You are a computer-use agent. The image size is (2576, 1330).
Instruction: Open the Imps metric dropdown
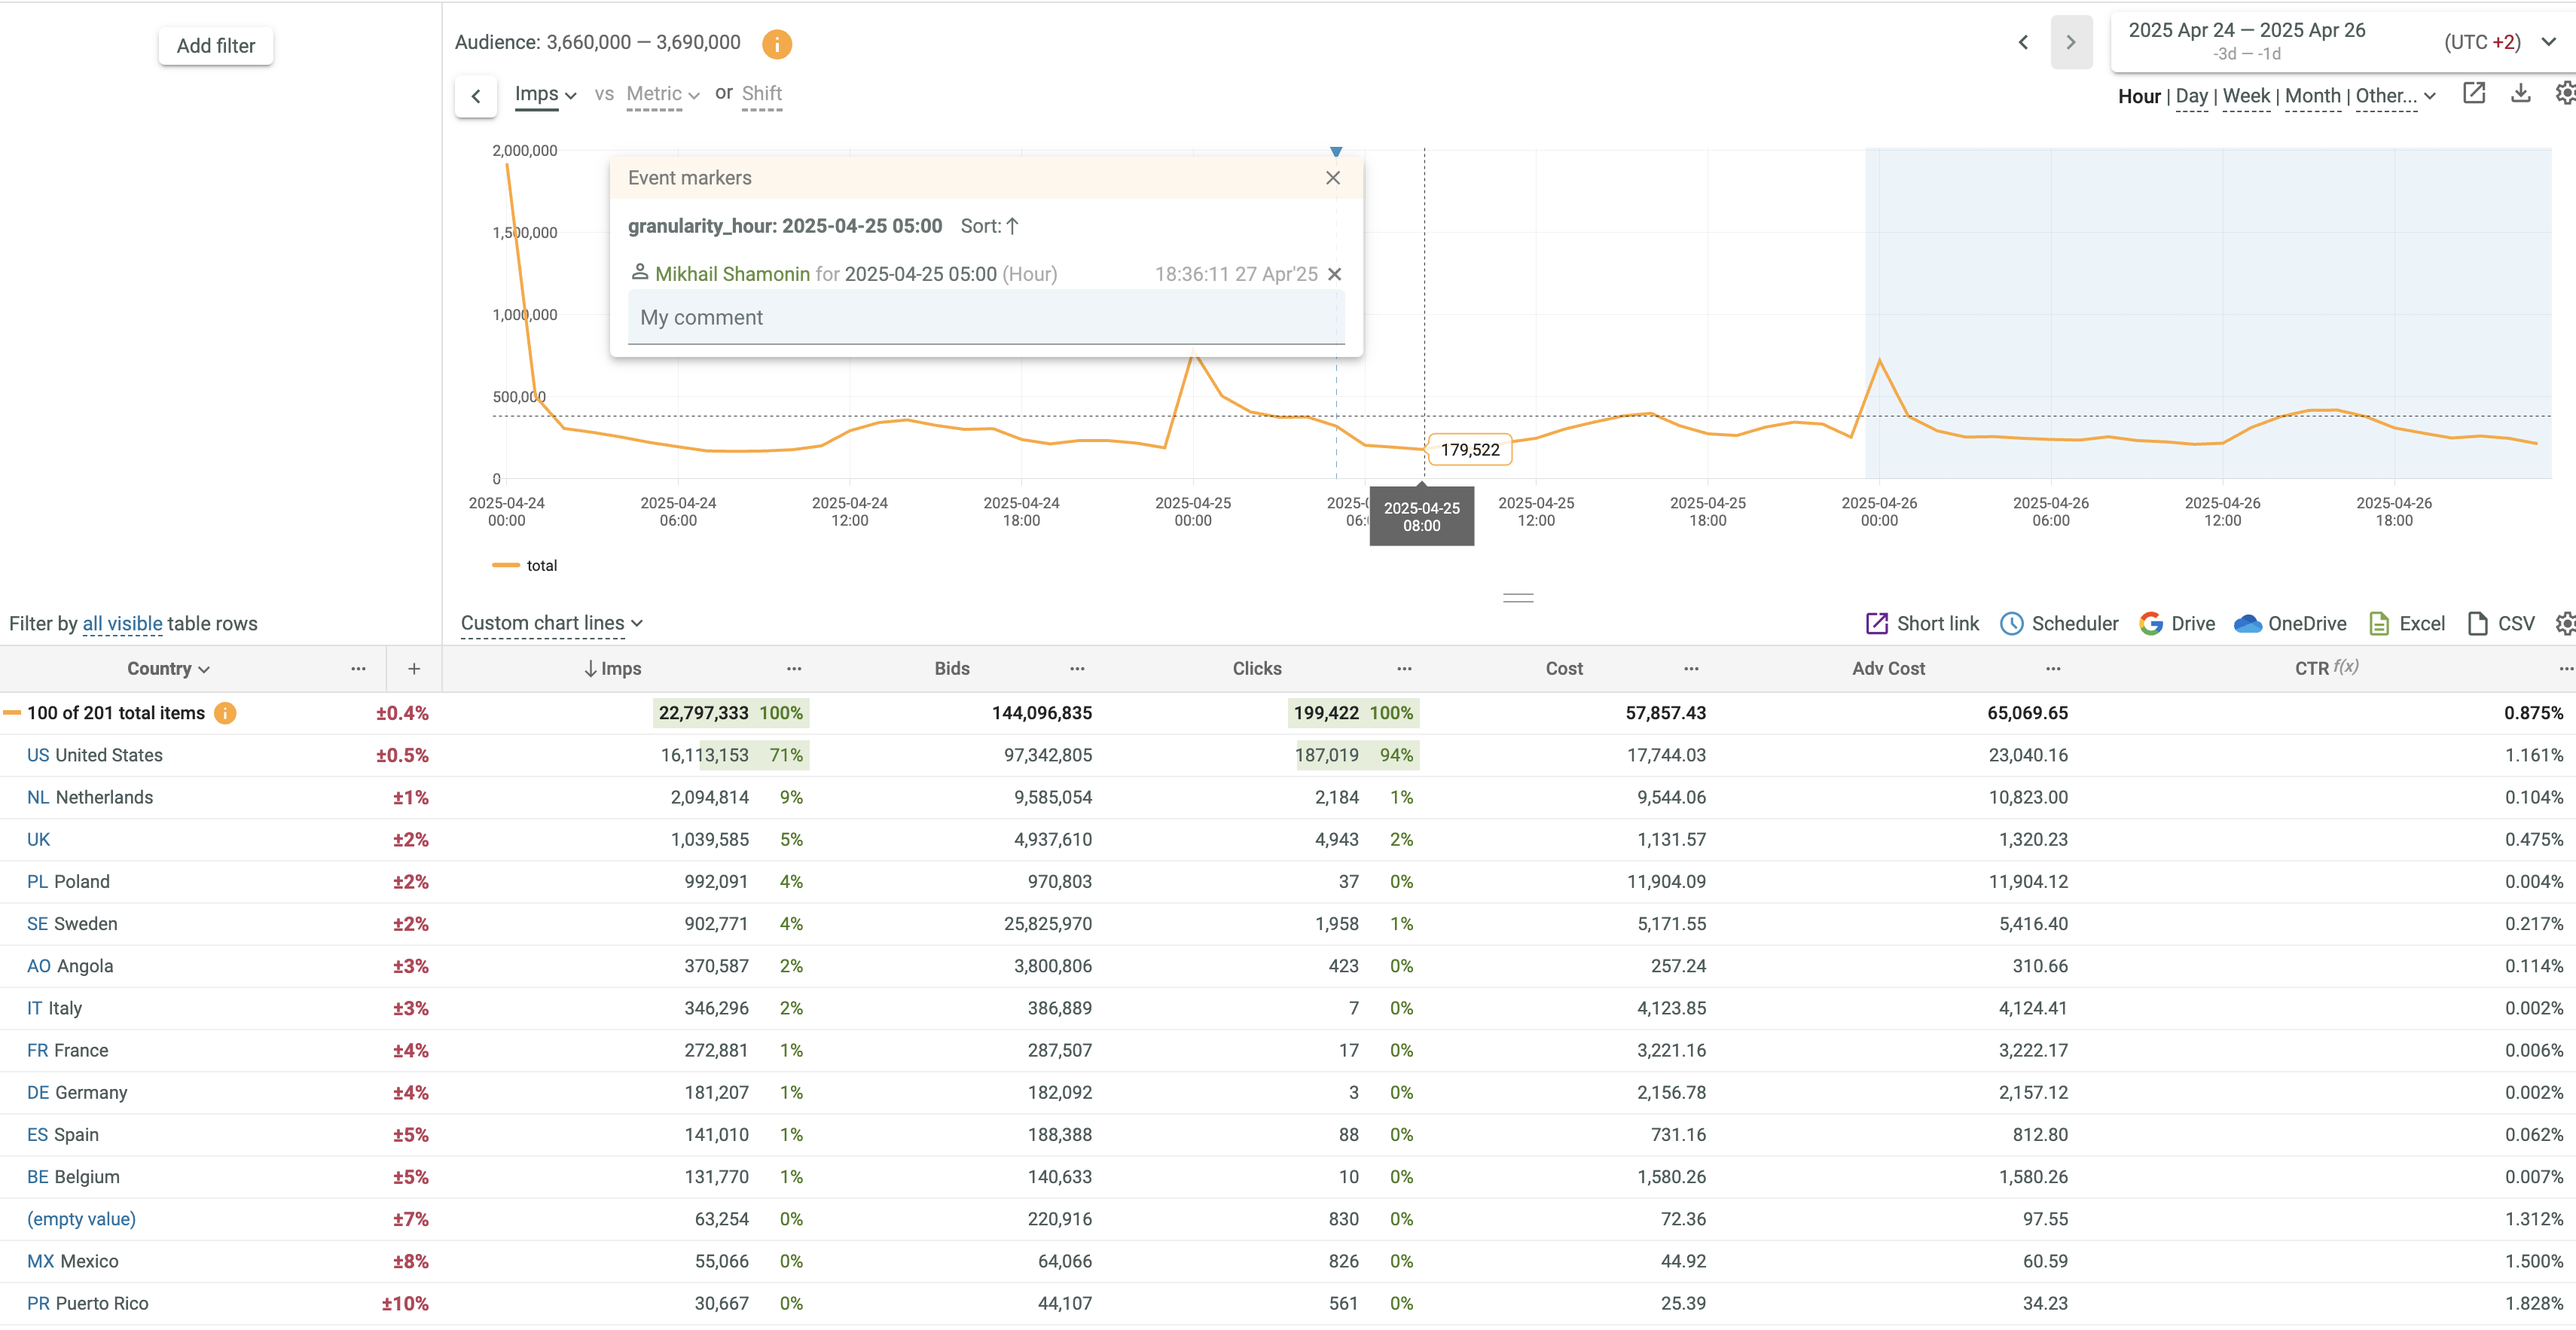(545, 94)
